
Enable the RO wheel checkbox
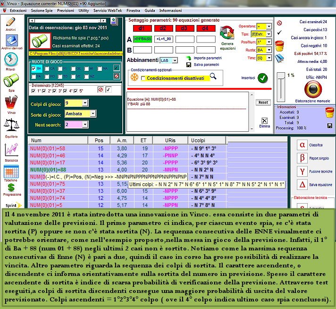pos(47,77)
